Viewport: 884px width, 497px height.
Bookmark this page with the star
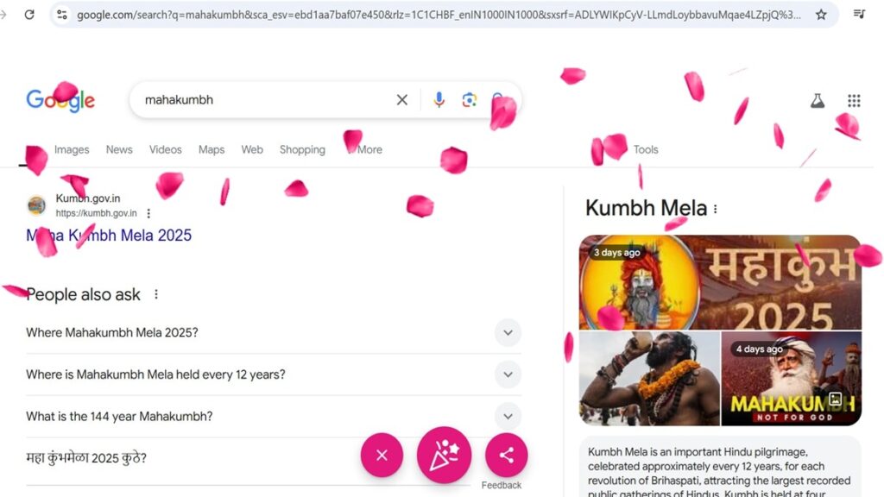tap(821, 15)
